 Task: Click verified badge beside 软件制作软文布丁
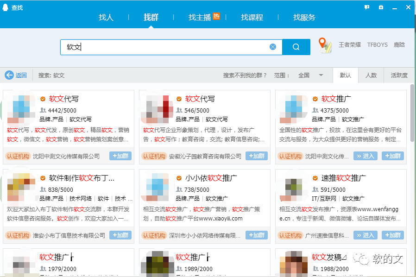coord(43,178)
